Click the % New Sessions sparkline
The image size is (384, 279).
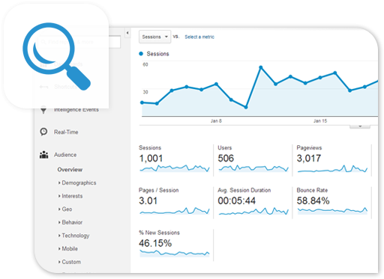pos(175,254)
